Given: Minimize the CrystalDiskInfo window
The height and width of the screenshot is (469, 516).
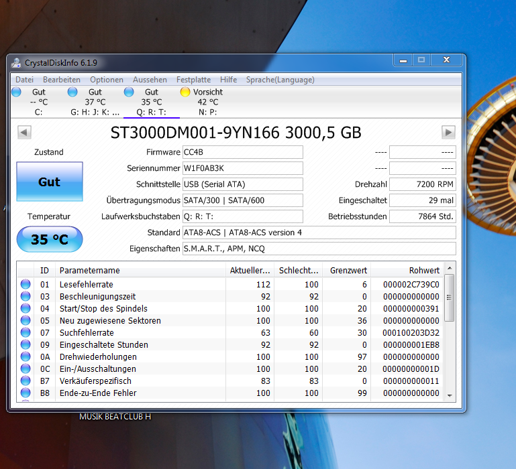Looking at the screenshot, I should [403, 60].
